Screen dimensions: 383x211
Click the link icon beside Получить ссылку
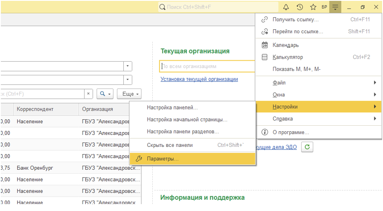[x=264, y=19]
